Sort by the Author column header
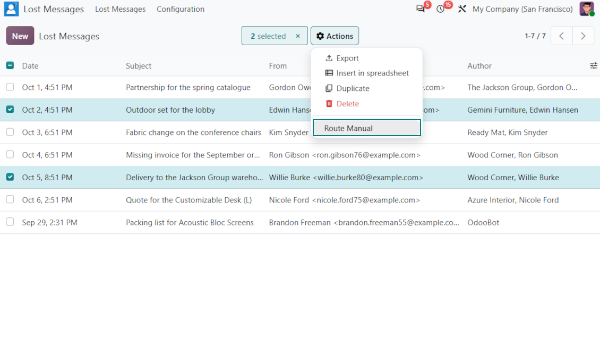The height and width of the screenshot is (345, 600). coord(479,66)
